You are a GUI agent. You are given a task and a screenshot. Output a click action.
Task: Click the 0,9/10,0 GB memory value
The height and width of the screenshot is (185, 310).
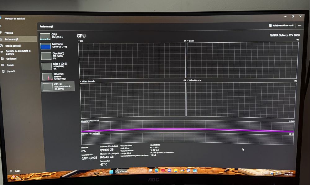click(89, 158)
